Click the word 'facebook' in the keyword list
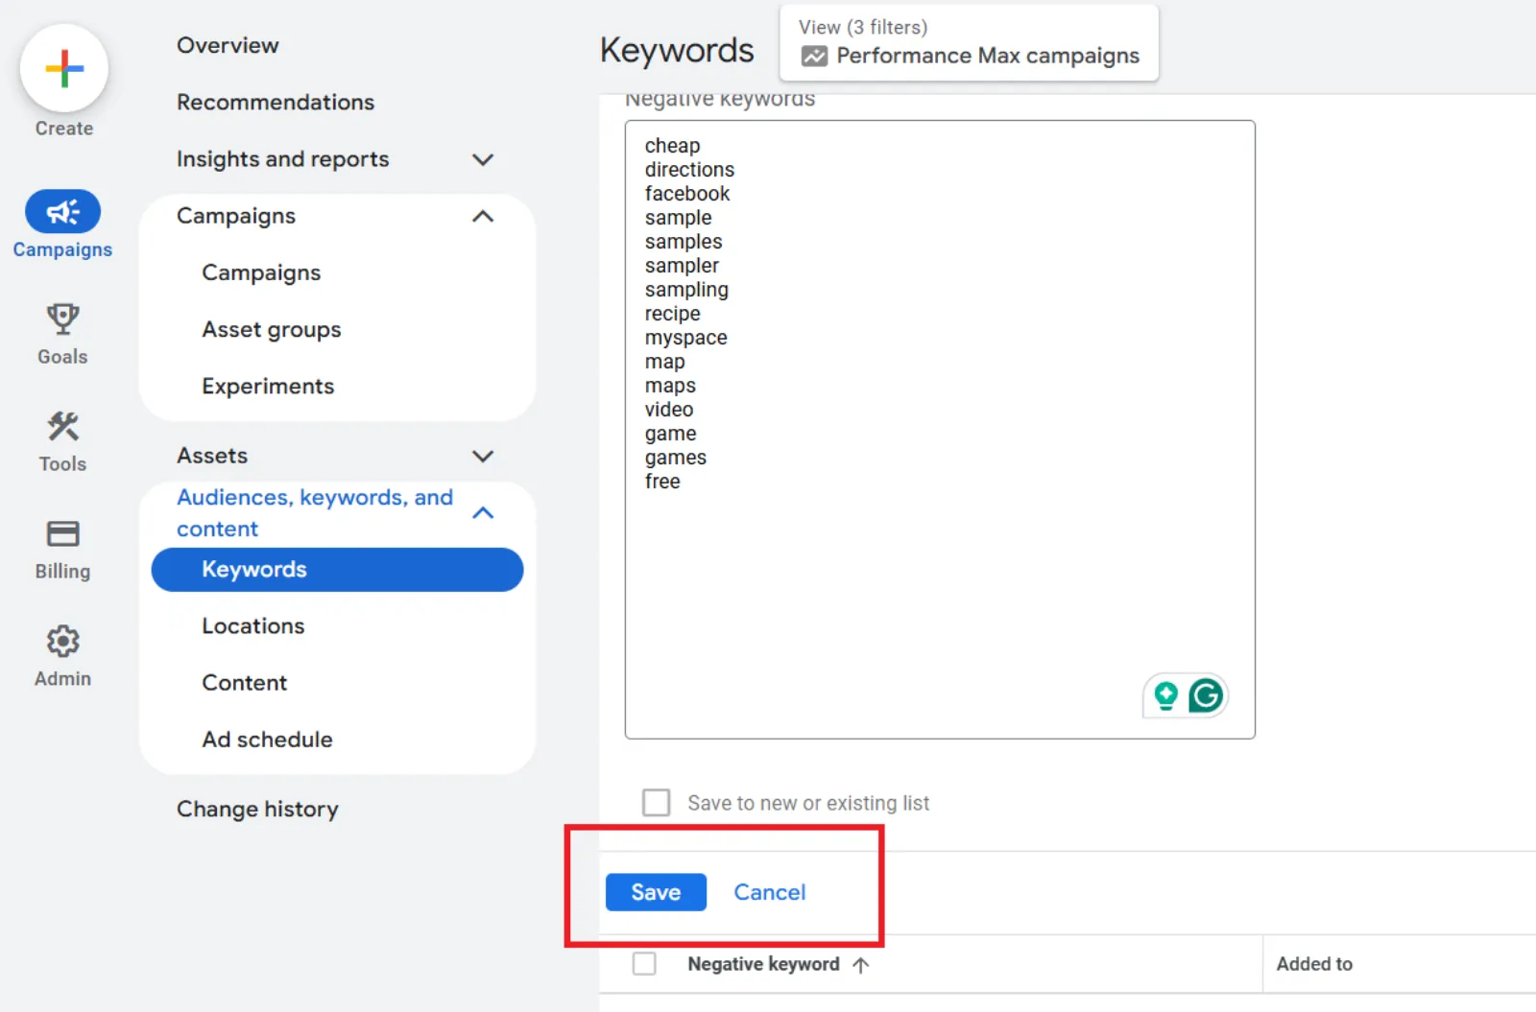The height and width of the screenshot is (1012, 1536). point(687,194)
